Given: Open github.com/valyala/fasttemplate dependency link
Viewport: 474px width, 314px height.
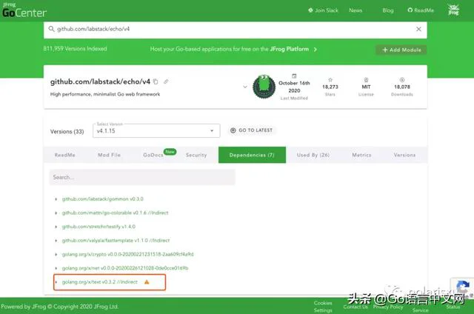Looking at the screenshot, I should click(x=116, y=241).
